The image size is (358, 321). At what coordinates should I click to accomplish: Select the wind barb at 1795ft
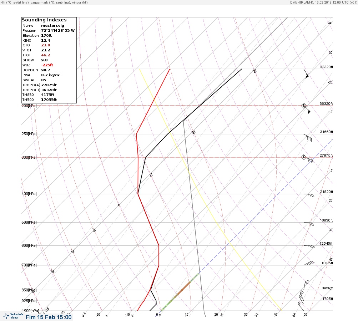pyautogui.click(x=301, y=295)
